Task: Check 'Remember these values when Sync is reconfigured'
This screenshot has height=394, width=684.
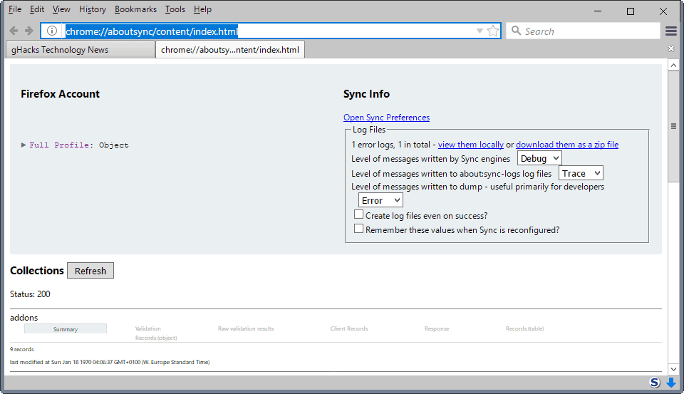Action: click(x=358, y=229)
